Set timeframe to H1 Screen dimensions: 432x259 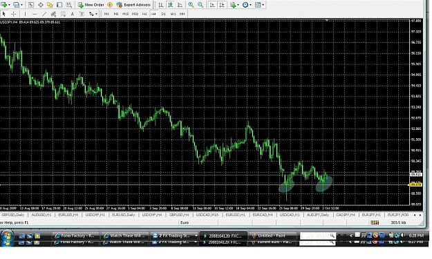[x=144, y=14]
